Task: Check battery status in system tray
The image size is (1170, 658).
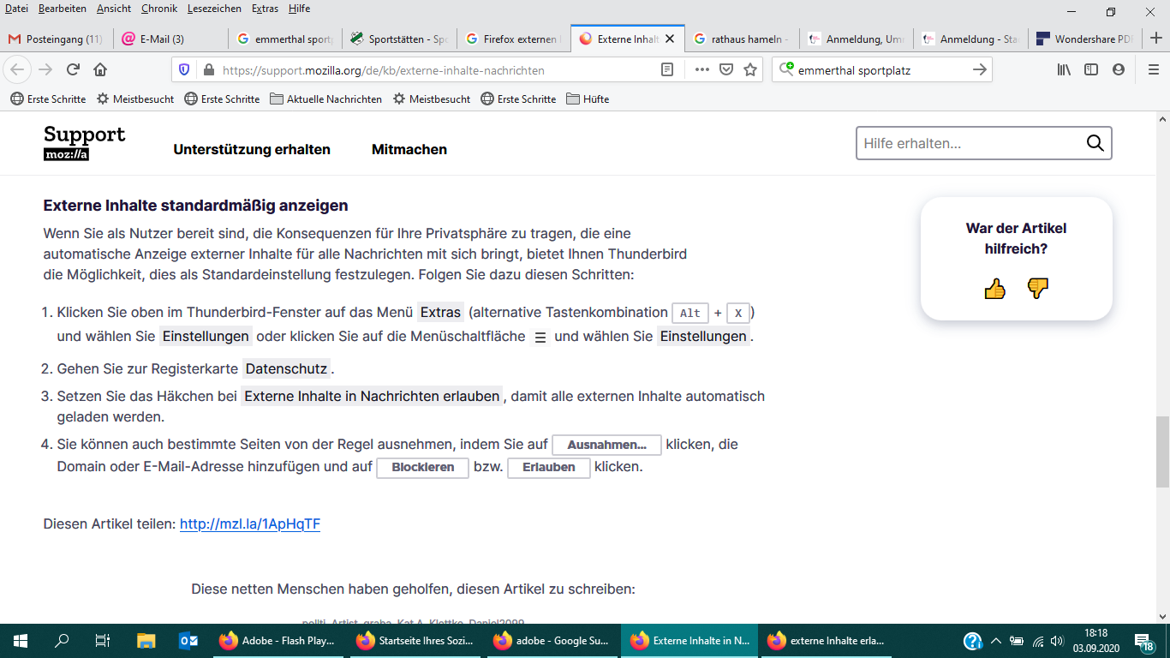Action: coord(1017,641)
